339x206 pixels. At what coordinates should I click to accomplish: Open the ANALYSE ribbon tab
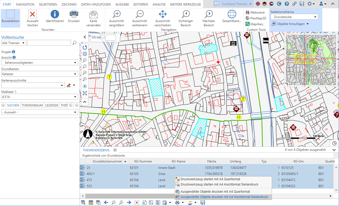point(159,4)
